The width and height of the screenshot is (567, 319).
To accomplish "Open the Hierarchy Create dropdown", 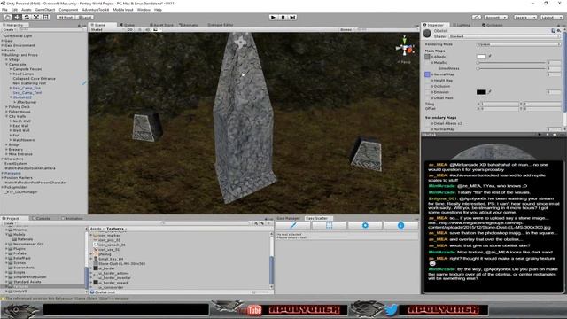I will click(9, 30).
